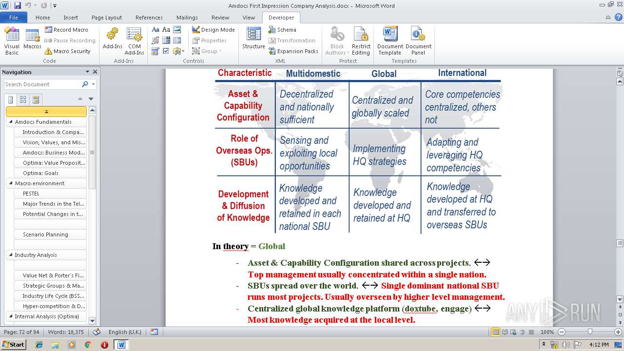Go to Scenario Planning heading
This screenshot has width=624, height=351.
[50, 234]
